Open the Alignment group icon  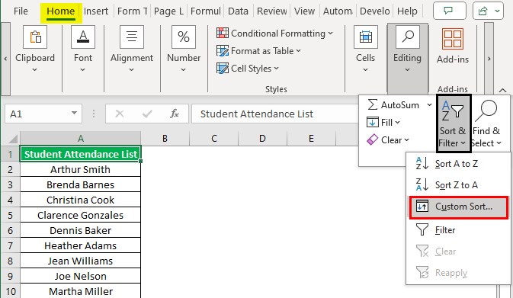pyautogui.click(x=132, y=37)
